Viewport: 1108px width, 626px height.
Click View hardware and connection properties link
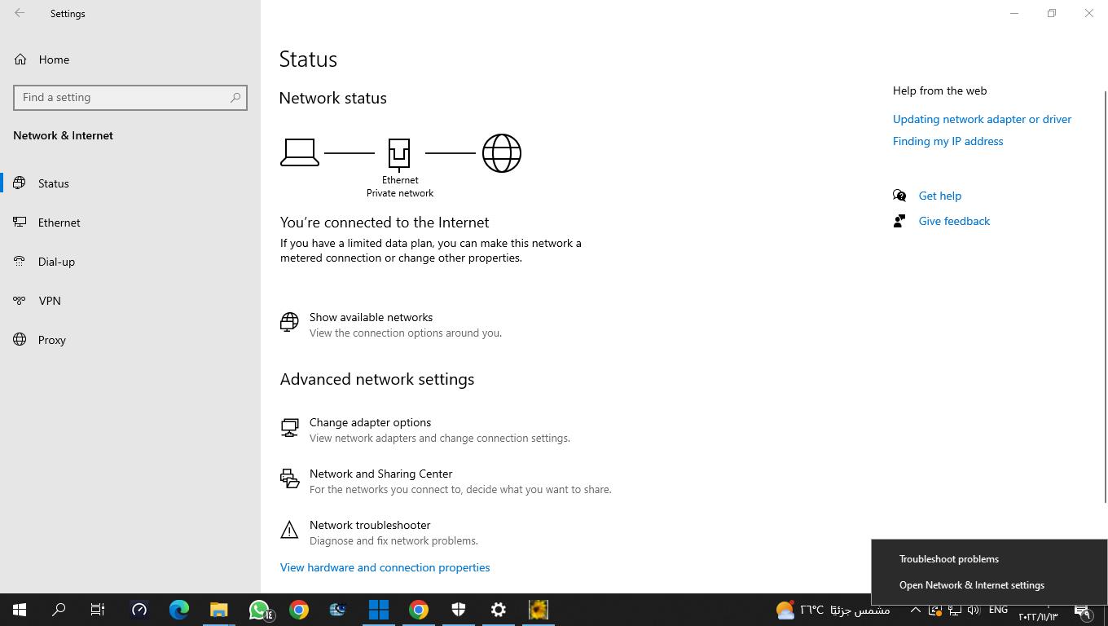385,567
